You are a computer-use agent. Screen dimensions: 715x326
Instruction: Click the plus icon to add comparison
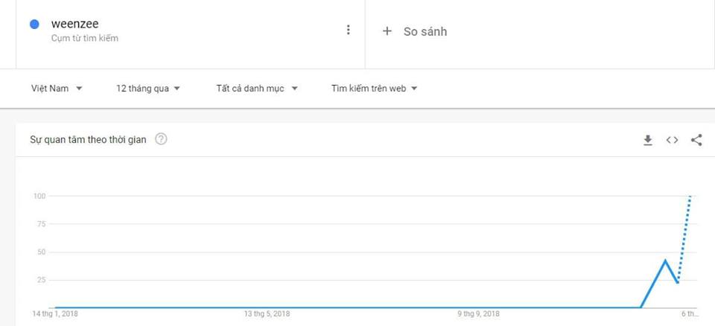coord(387,31)
